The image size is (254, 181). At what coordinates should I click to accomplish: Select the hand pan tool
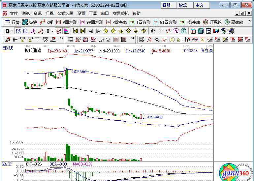click(153, 31)
